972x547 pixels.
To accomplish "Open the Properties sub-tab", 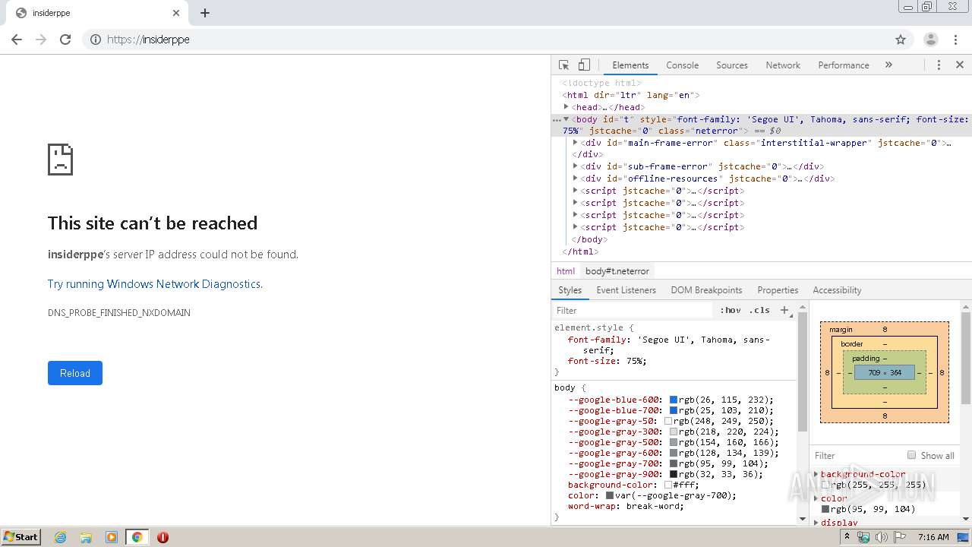I will [x=778, y=290].
